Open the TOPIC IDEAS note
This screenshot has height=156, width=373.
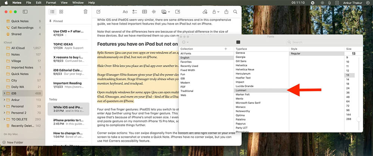(69, 46)
